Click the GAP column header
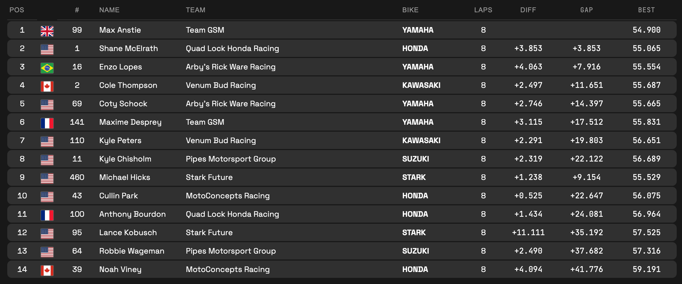The height and width of the screenshot is (284, 682). (x=586, y=10)
